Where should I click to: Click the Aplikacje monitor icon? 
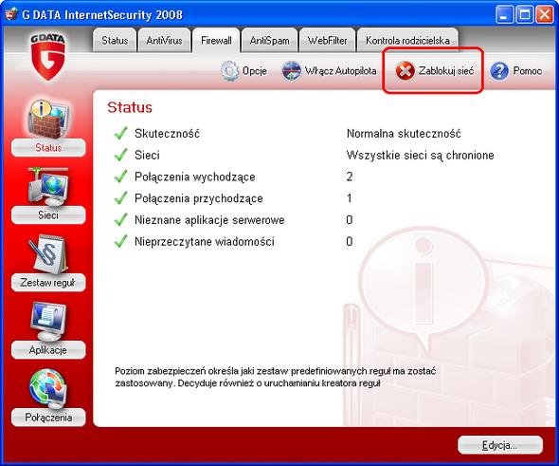click(48, 322)
